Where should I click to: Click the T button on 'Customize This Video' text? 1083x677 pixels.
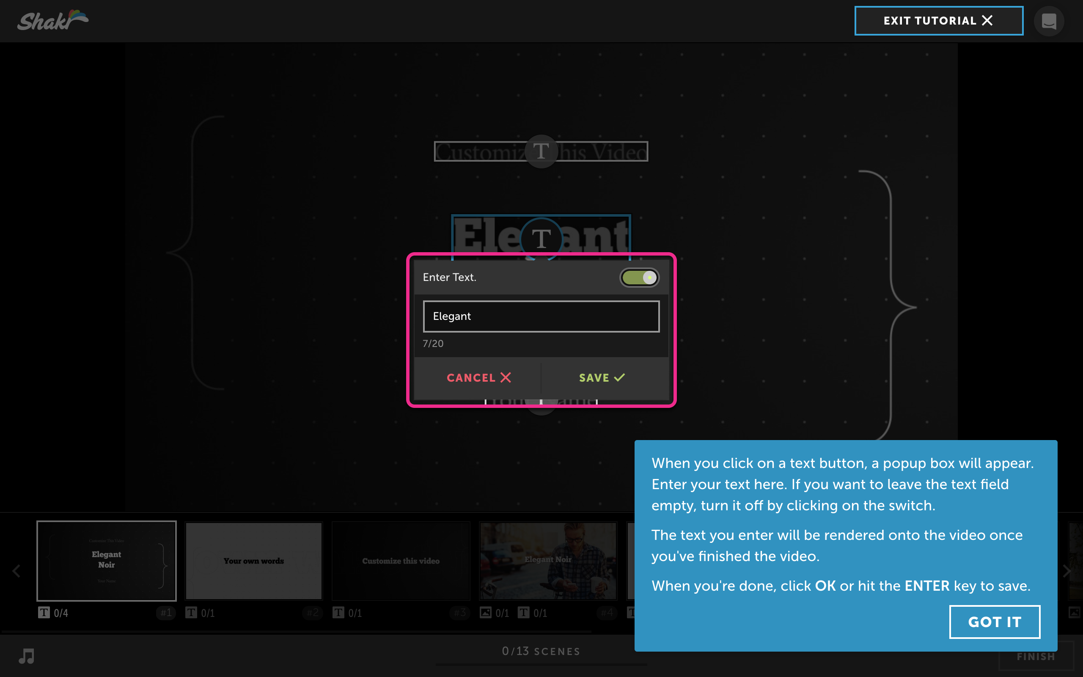[541, 151]
